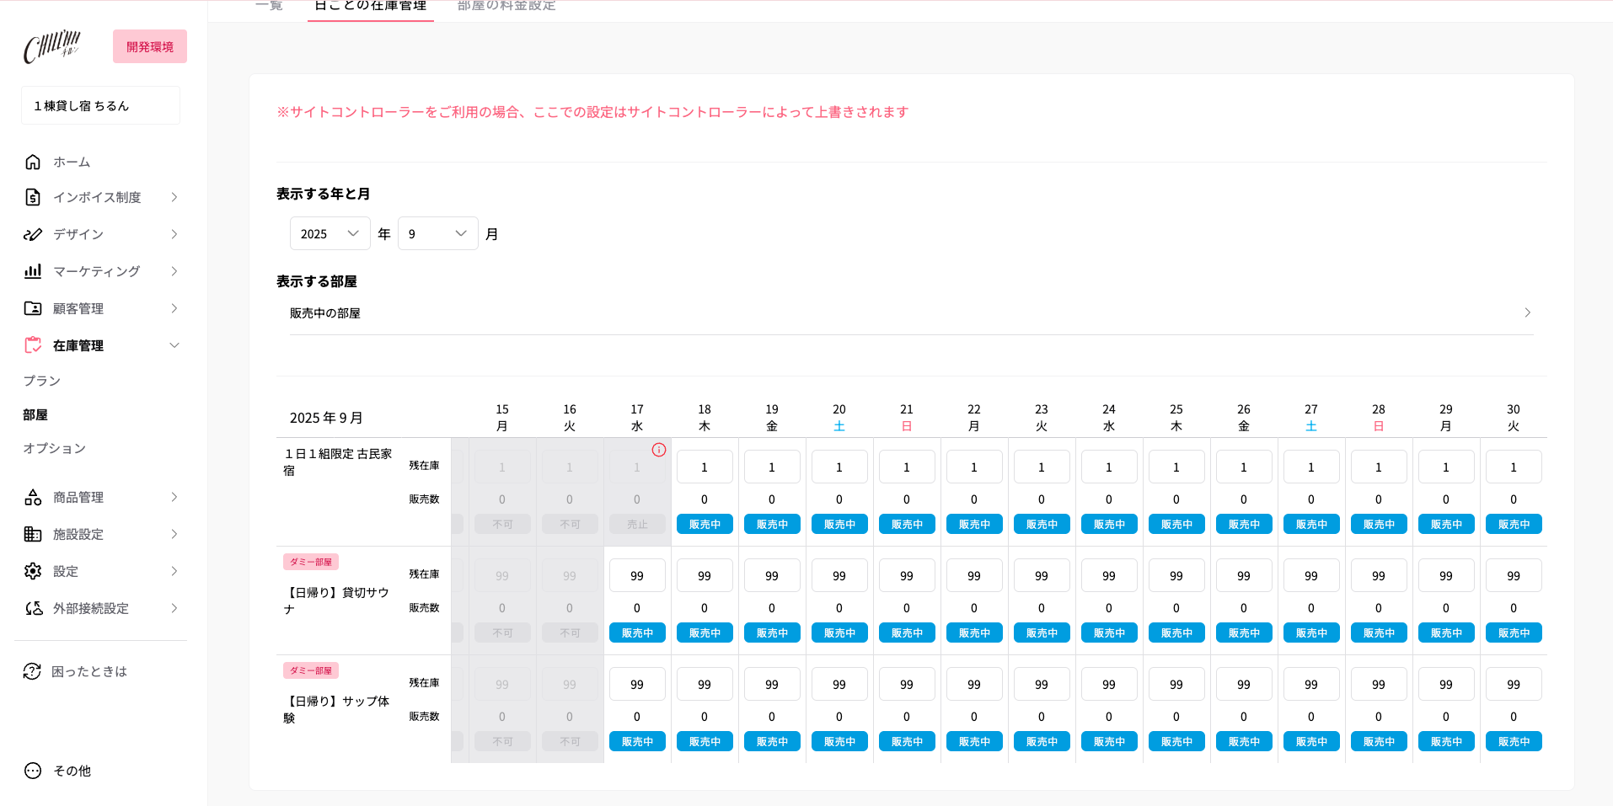Viewport: 1613px width, 806px height.
Task: Toggle 販売中 status for サップ体験 on day 30
Action: (x=1514, y=741)
